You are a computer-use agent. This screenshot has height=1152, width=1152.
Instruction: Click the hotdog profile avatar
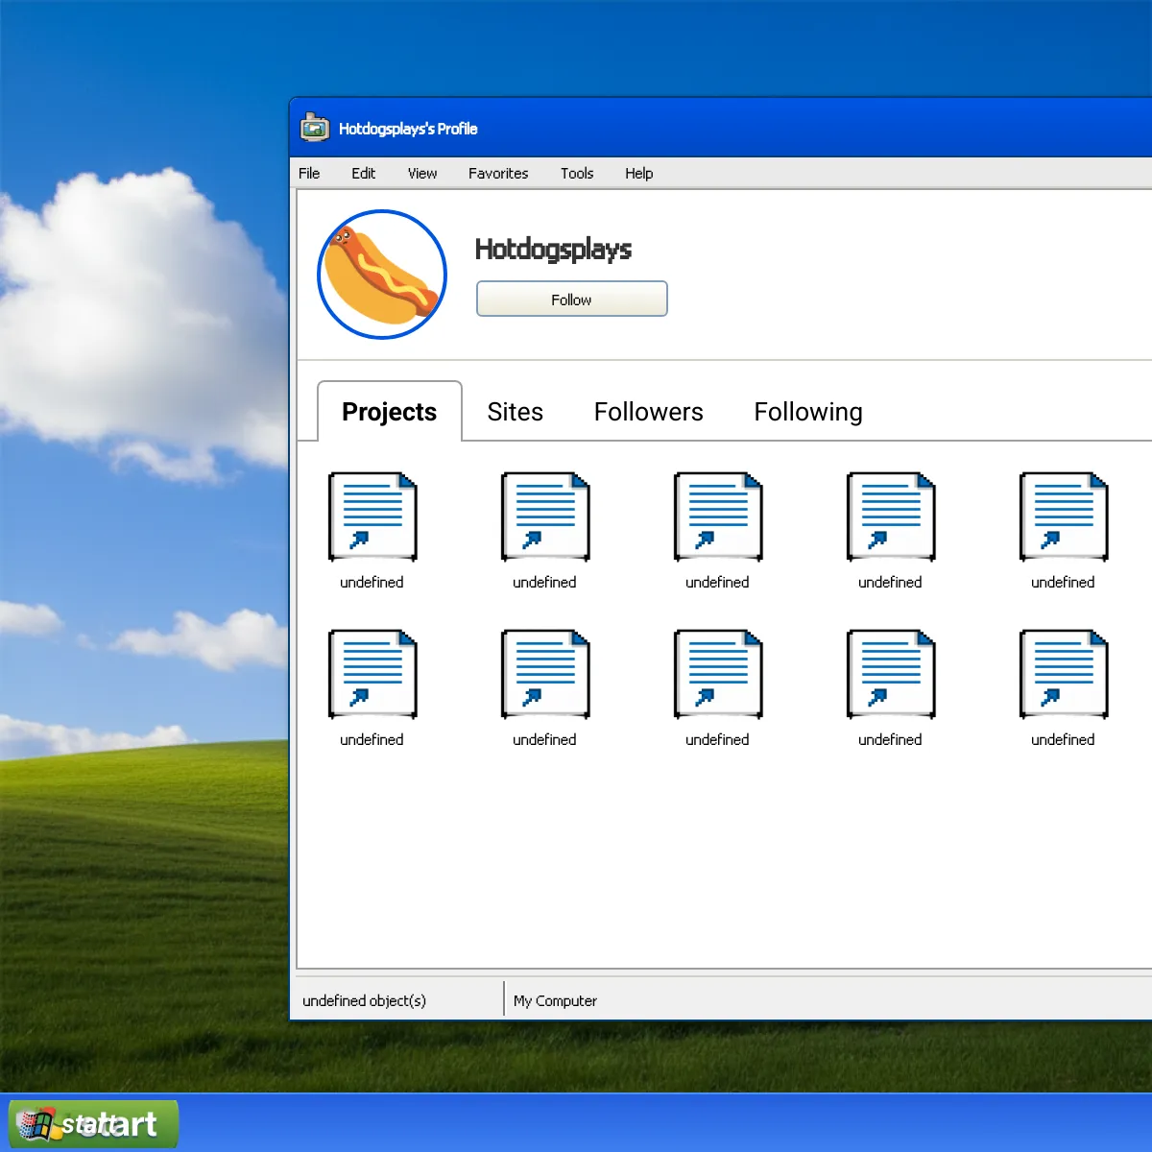pyautogui.click(x=382, y=275)
